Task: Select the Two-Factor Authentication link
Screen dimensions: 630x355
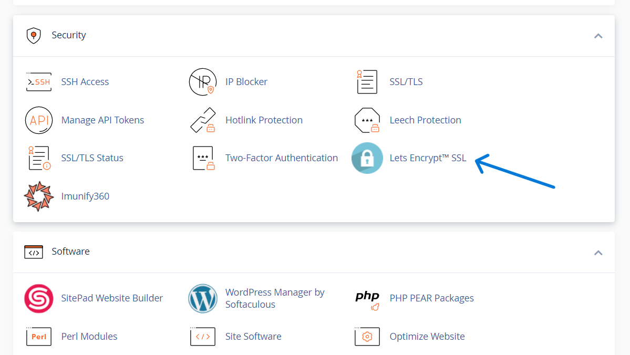Action: (282, 158)
